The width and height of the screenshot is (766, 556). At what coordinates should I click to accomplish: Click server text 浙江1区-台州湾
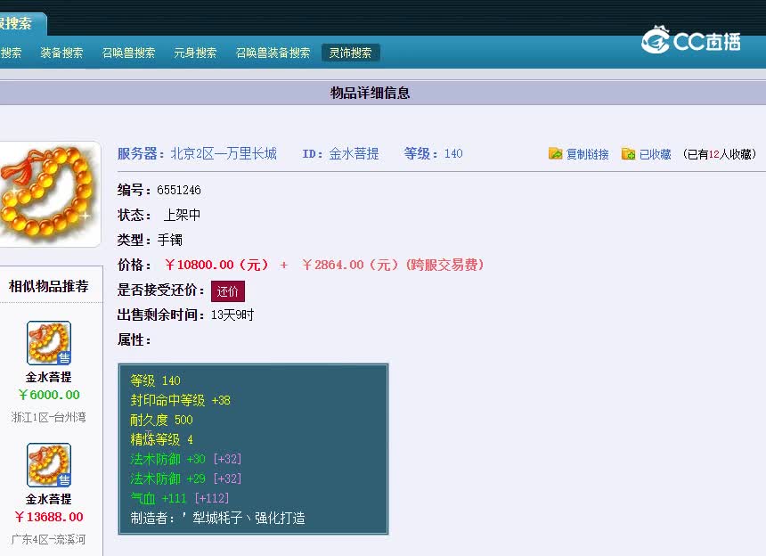pyautogui.click(x=49, y=417)
